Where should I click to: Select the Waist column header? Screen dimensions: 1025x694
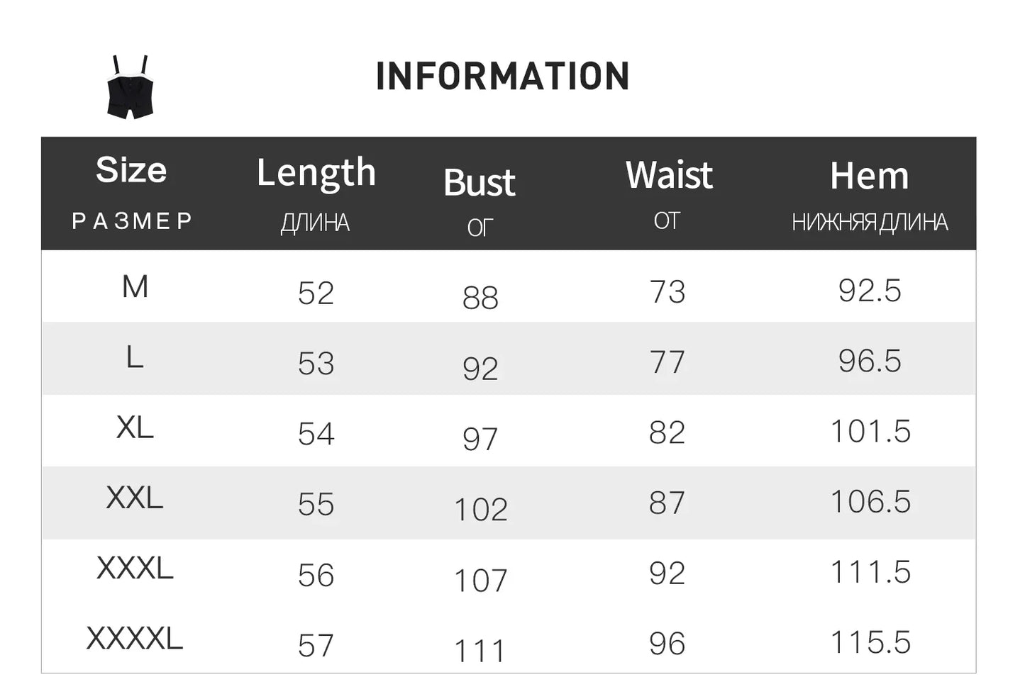669,175
